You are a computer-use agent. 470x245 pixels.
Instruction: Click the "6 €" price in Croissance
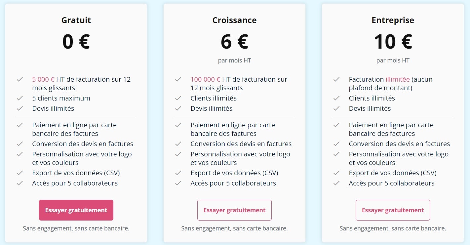[234, 42]
